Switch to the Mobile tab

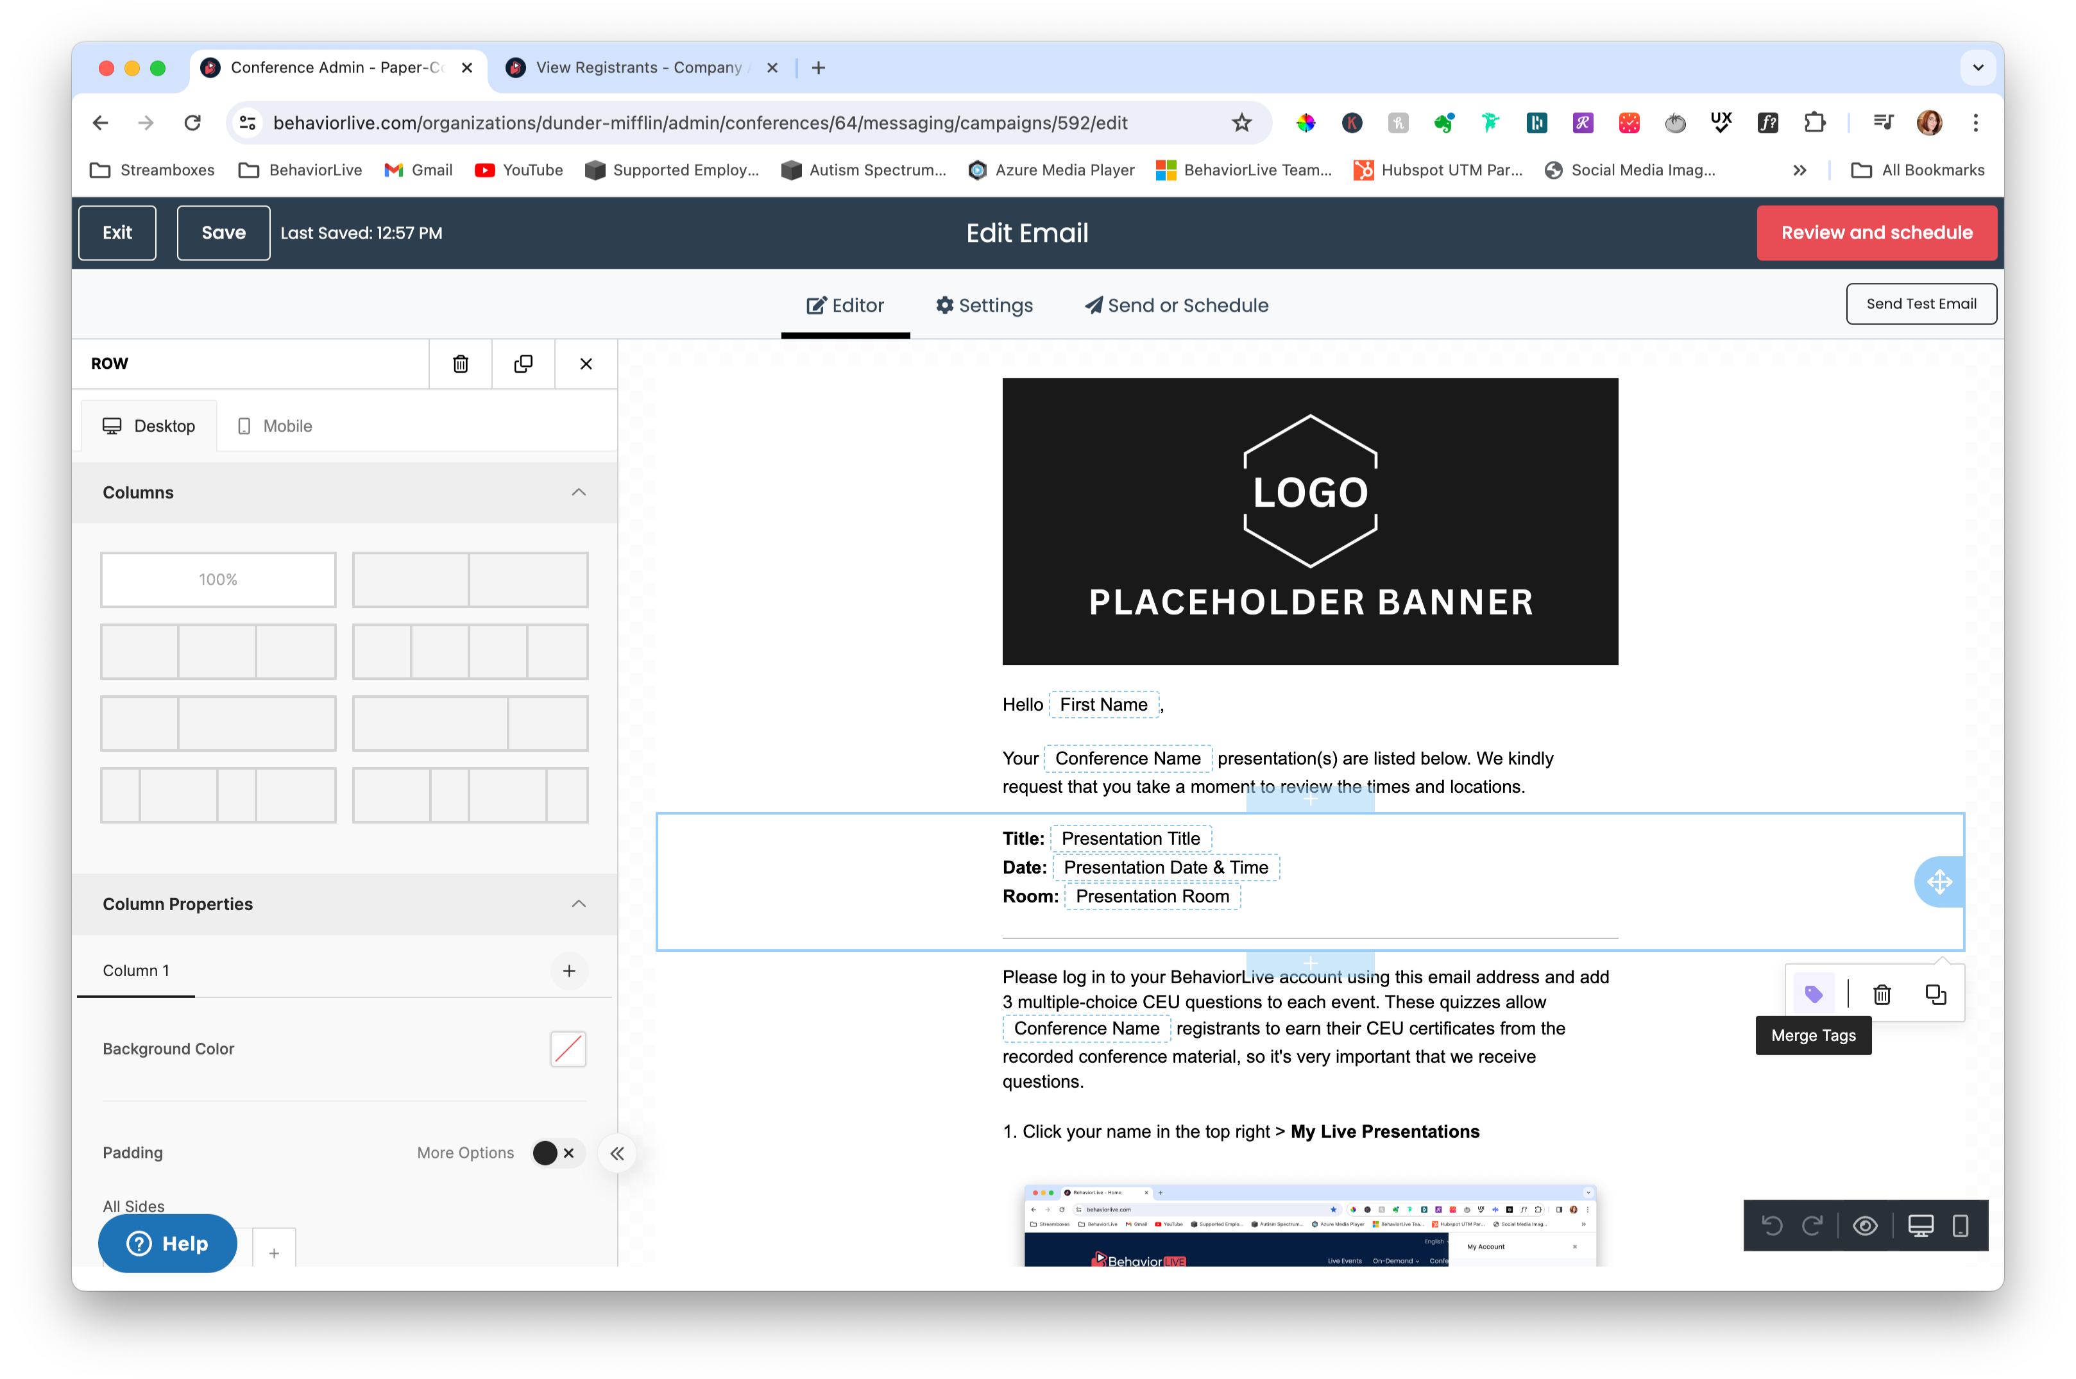[x=275, y=426]
